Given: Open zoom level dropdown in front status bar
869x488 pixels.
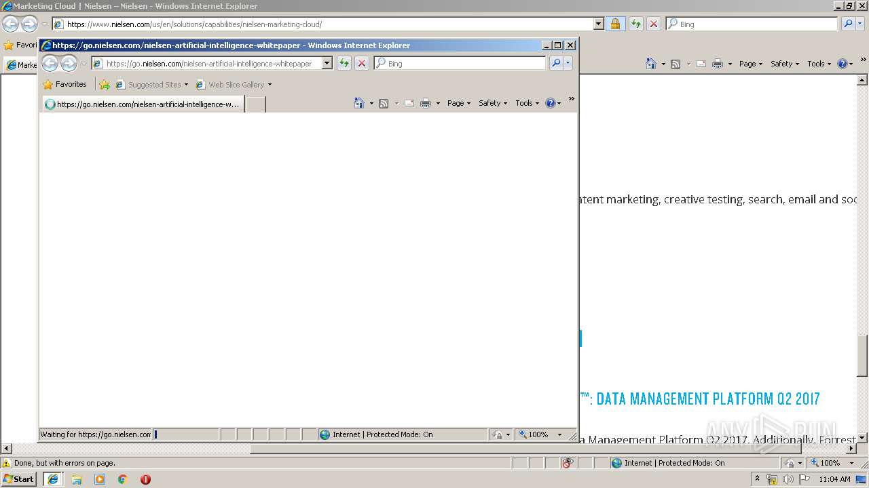Looking at the screenshot, I should pos(560,434).
